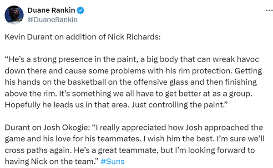The width and height of the screenshot is (273, 168).
Task: Click the line starting 'down there and cause'
Action: click(x=133, y=71)
